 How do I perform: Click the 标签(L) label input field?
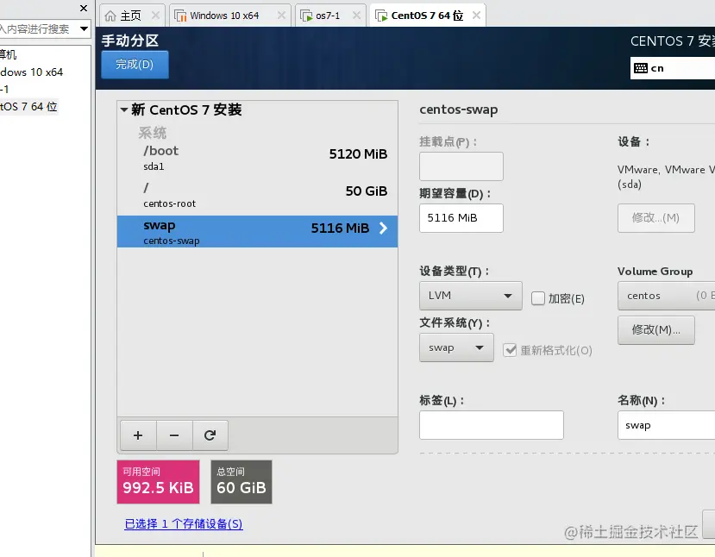click(491, 425)
